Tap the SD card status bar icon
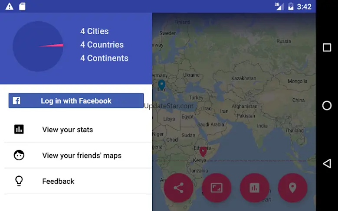The width and height of the screenshot is (338, 211). click(22, 6)
